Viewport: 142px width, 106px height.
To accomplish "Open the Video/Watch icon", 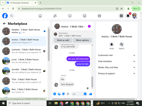I will (70, 16).
